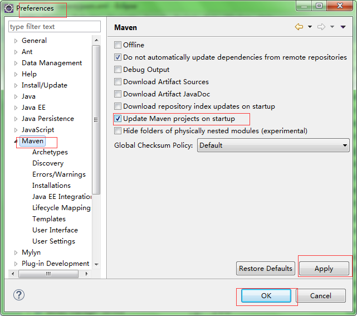Open the Errors/Warnings page
The image size is (357, 316).
click(x=59, y=174)
